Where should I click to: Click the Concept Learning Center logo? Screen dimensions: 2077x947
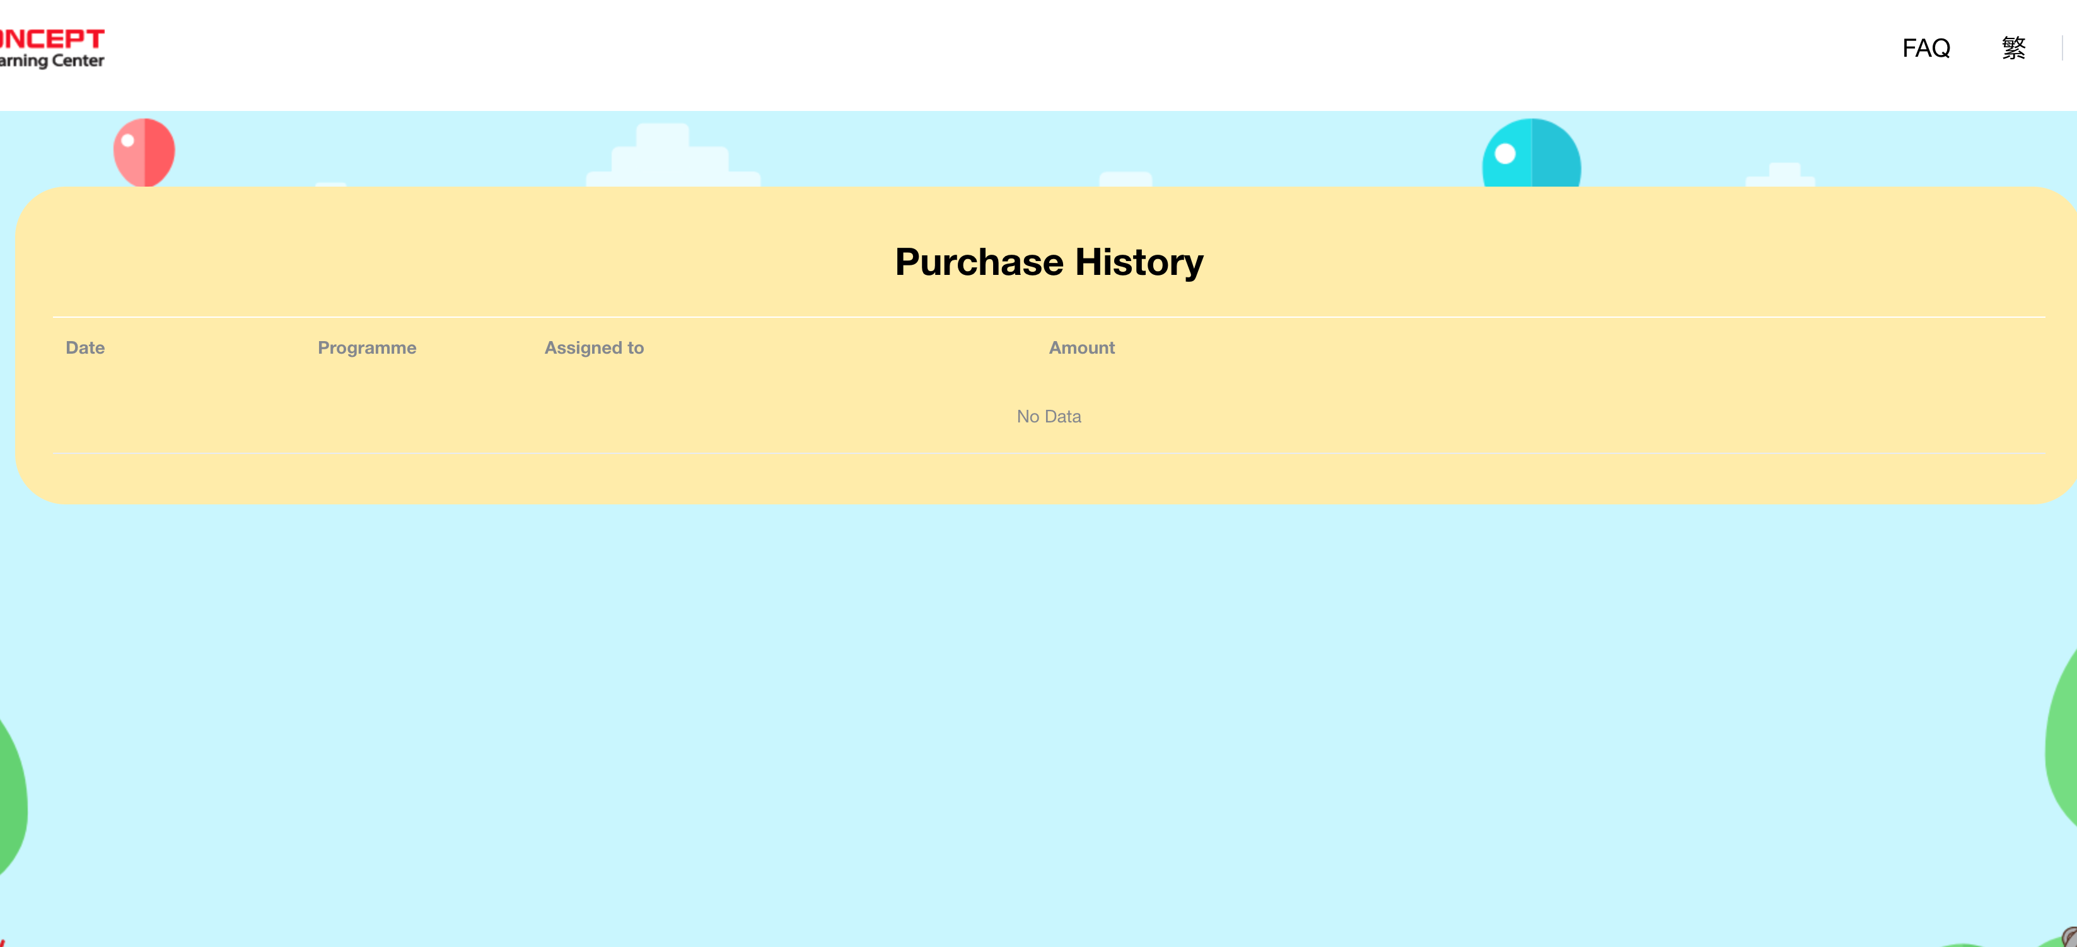click(x=52, y=49)
